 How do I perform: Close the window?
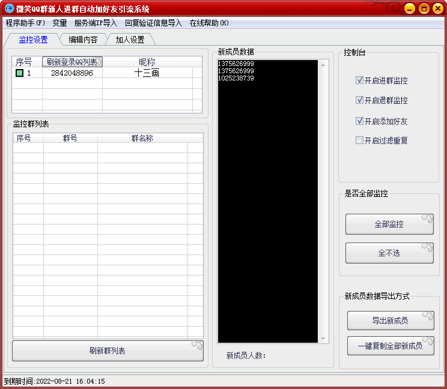point(438,8)
